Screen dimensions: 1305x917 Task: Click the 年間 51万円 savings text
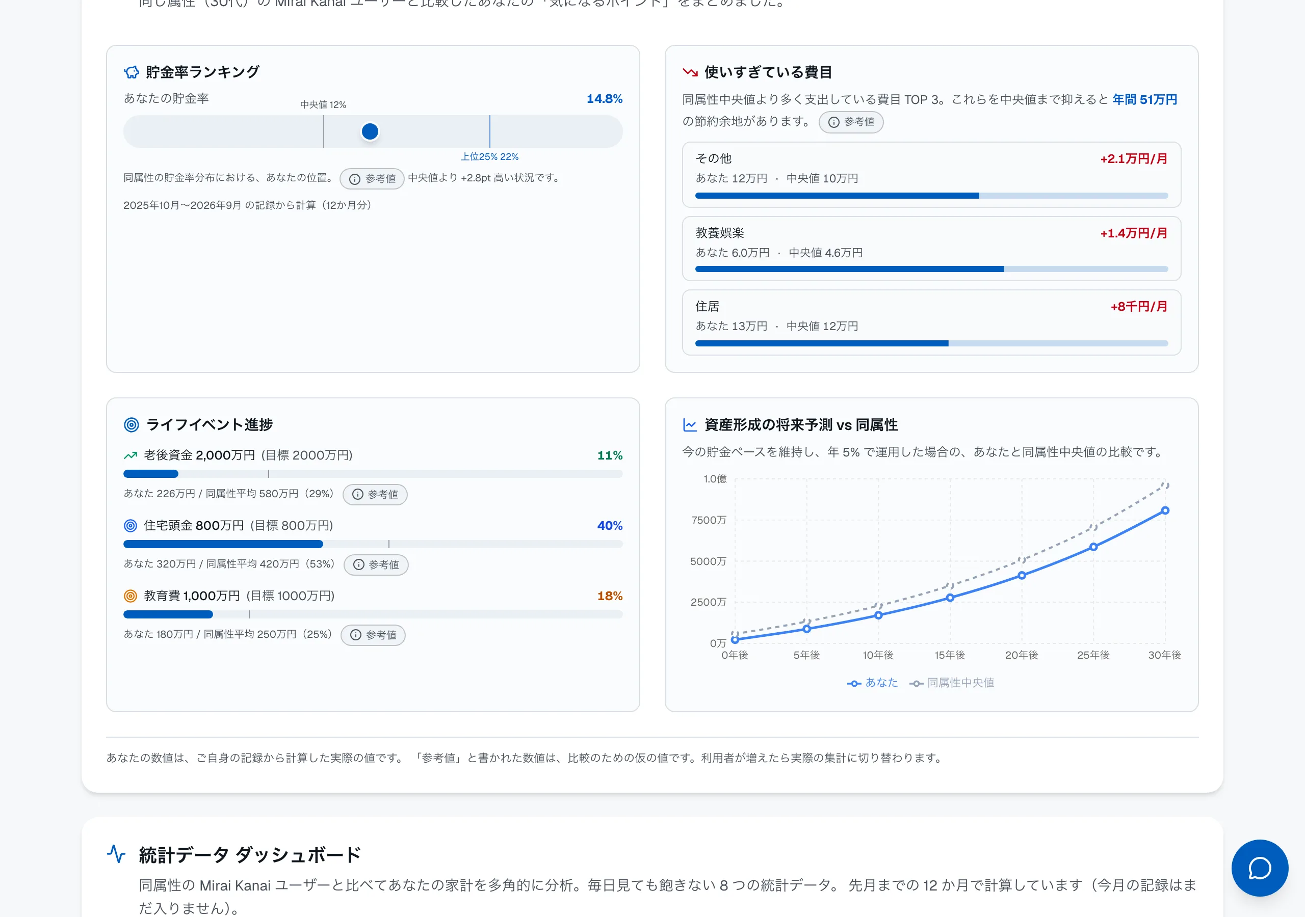[1145, 99]
